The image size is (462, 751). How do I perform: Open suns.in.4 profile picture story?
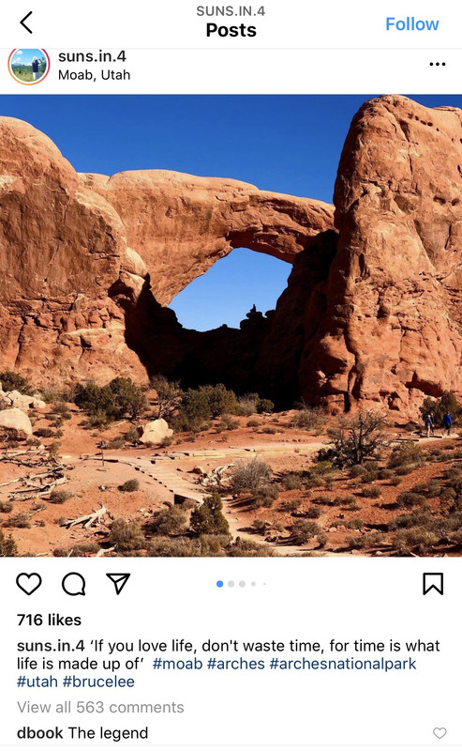29,66
